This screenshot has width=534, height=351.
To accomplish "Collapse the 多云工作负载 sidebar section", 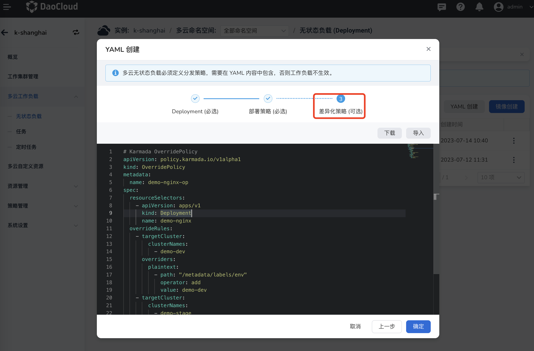I will 76,96.
